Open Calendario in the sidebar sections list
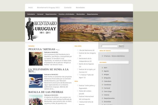The height and width of the screenshot is (105, 158). coord(108,81)
